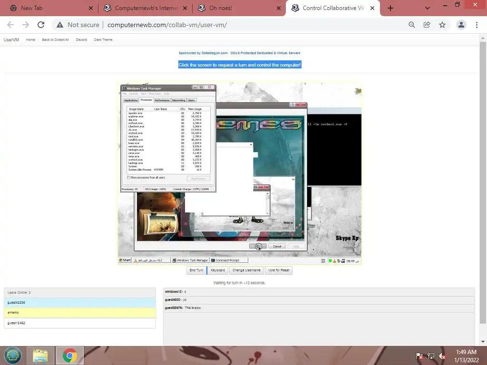Click the Windows Start orb on host taskbar
487x365 pixels.
(x=13, y=355)
